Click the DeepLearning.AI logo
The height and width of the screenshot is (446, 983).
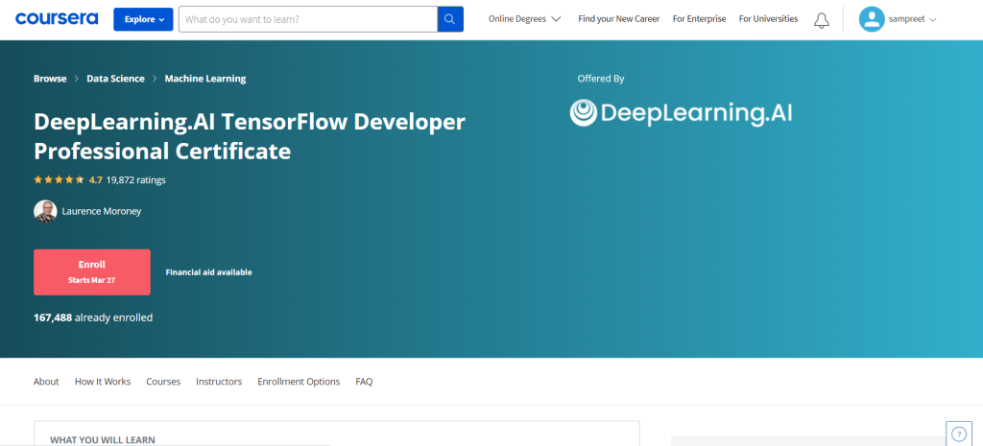click(681, 113)
